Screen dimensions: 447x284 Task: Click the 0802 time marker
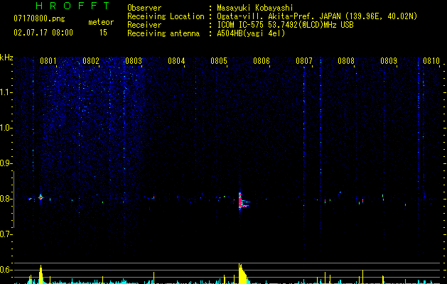click(91, 61)
